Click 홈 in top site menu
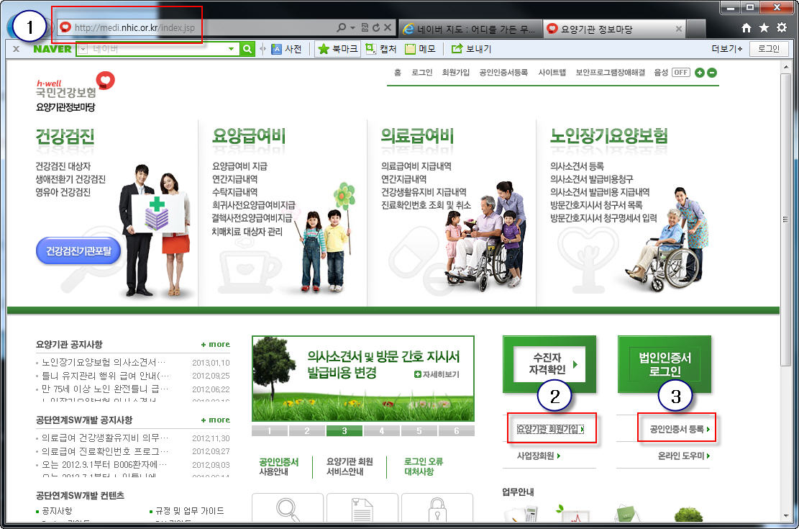The width and height of the screenshot is (799, 529). (398, 73)
